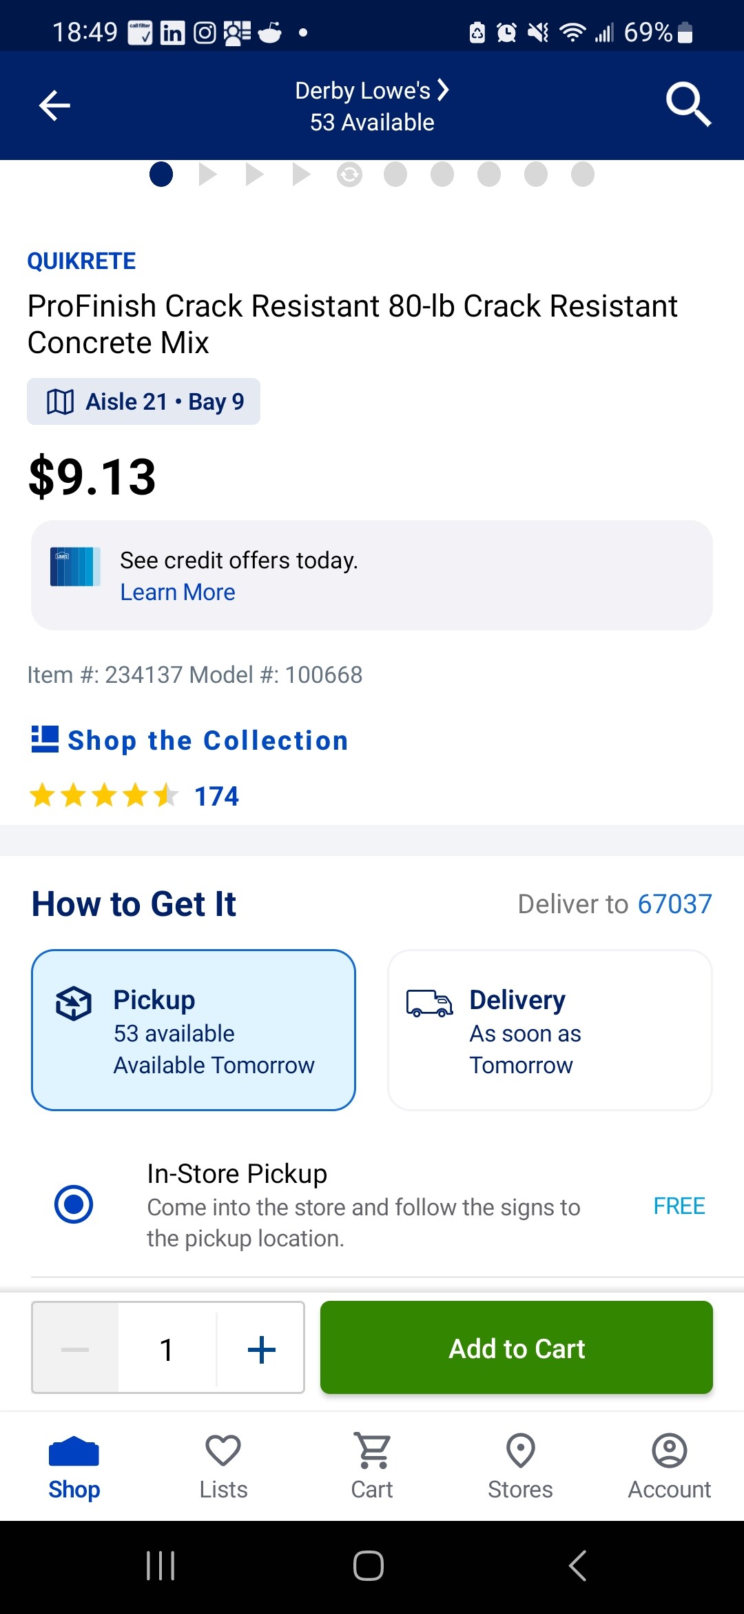Decrease quantity with the minus button
Screen dimensions: 744x1614
(75, 1349)
